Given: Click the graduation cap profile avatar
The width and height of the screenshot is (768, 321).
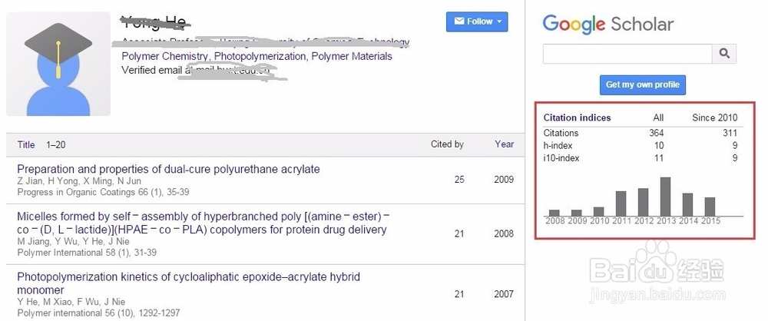Looking at the screenshot, I should (58, 64).
